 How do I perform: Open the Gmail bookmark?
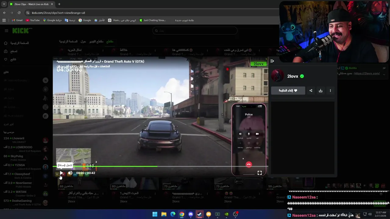click(17, 20)
